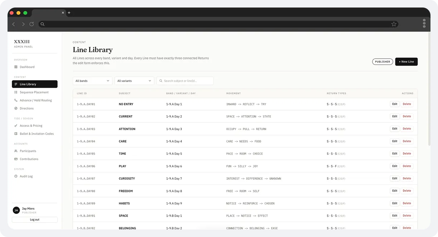Viewport: 438px width, 237px height.
Task: Open Directions in sidebar
Action: click(x=35, y=108)
